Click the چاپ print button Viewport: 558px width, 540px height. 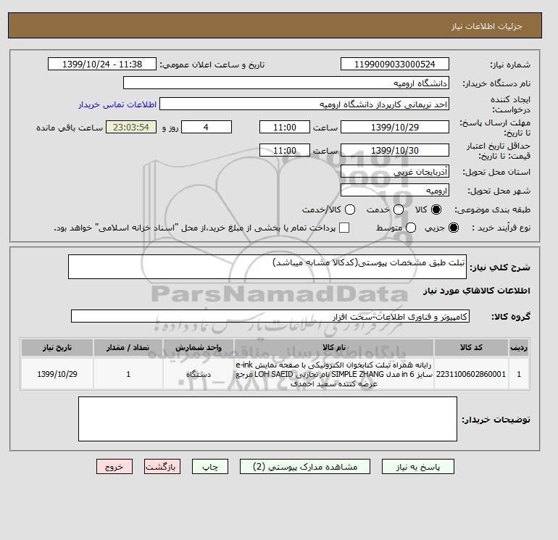(x=210, y=467)
